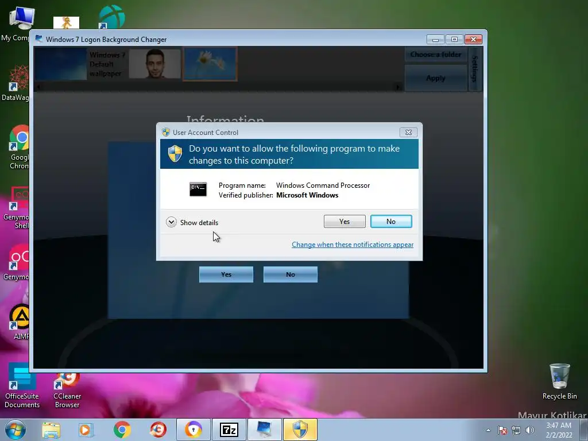588x441 pixels.
Task: Expand Show details in UAC dialog
Action: click(192, 222)
